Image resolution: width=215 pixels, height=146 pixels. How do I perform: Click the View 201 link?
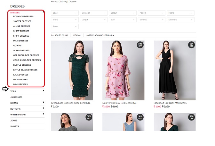(x=77, y=35)
